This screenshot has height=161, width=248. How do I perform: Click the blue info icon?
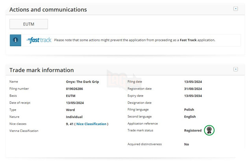(x=15, y=40)
